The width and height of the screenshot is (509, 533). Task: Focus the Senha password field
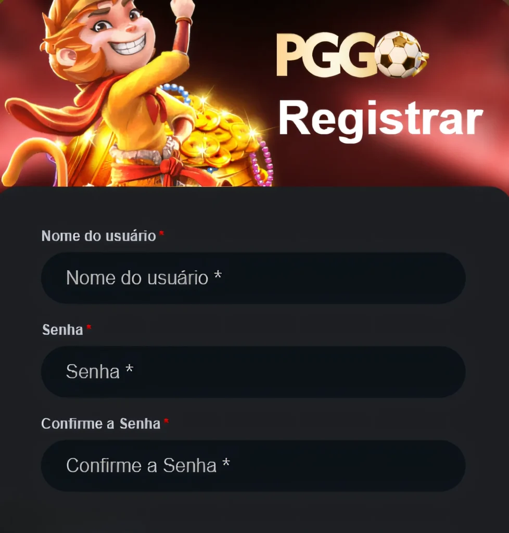click(253, 372)
